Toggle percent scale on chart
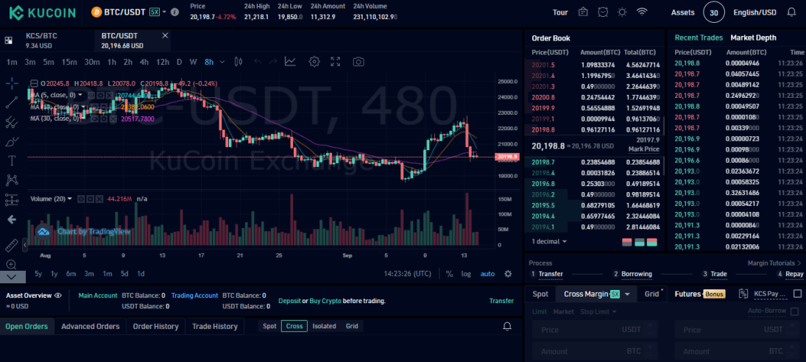This screenshot has height=362, width=806. coord(449,274)
